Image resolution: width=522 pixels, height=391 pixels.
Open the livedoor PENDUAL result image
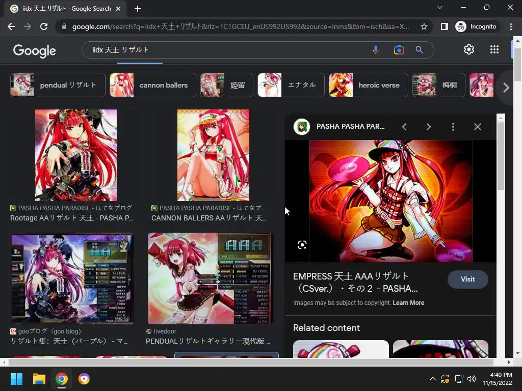point(210,278)
